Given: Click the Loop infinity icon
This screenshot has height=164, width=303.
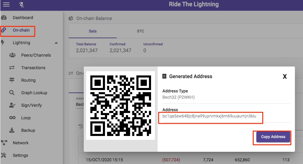Looking at the screenshot, I should (x=12, y=117).
